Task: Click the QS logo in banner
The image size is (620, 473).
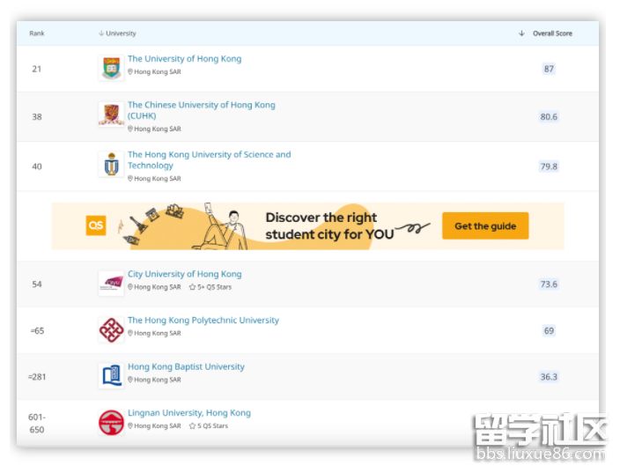Action: point(96,226)
